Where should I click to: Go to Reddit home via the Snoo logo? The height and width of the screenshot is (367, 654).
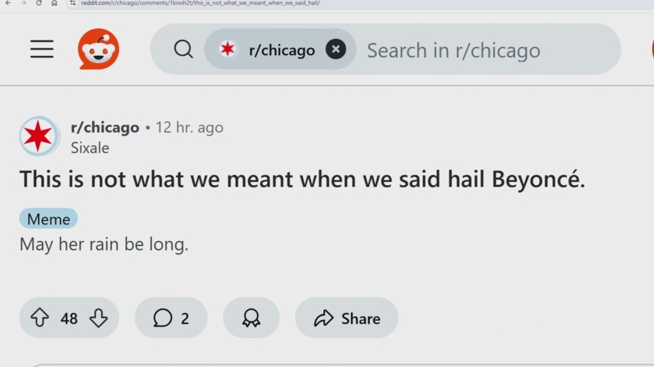click(x=98, y=49)
